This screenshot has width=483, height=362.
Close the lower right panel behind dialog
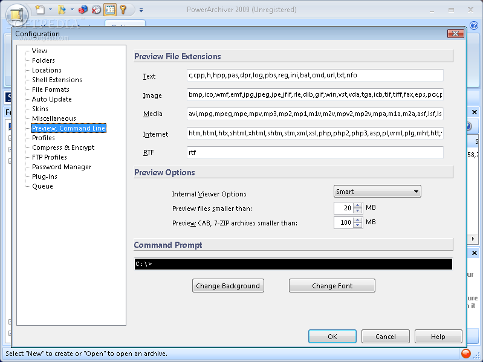point(475,253)
